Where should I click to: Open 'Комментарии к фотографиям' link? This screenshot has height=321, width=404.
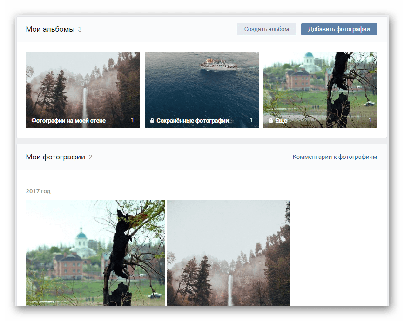335,157
